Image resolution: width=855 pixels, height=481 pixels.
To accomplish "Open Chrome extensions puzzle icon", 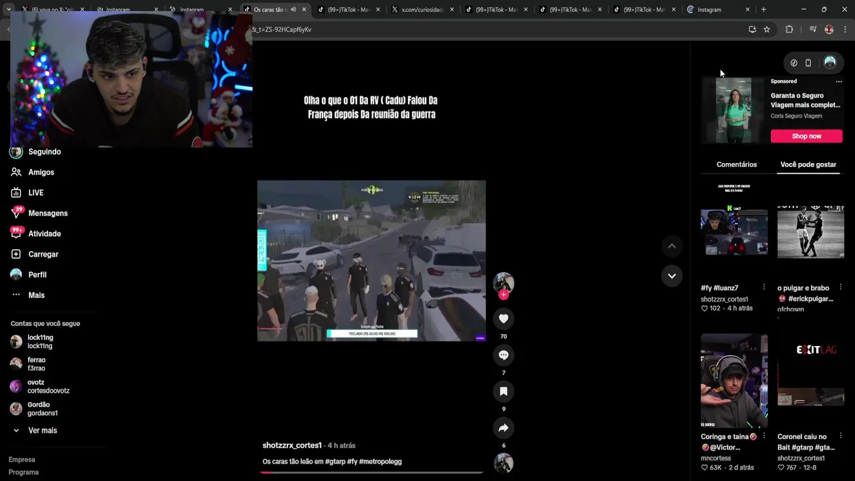I will coord(790,29).
